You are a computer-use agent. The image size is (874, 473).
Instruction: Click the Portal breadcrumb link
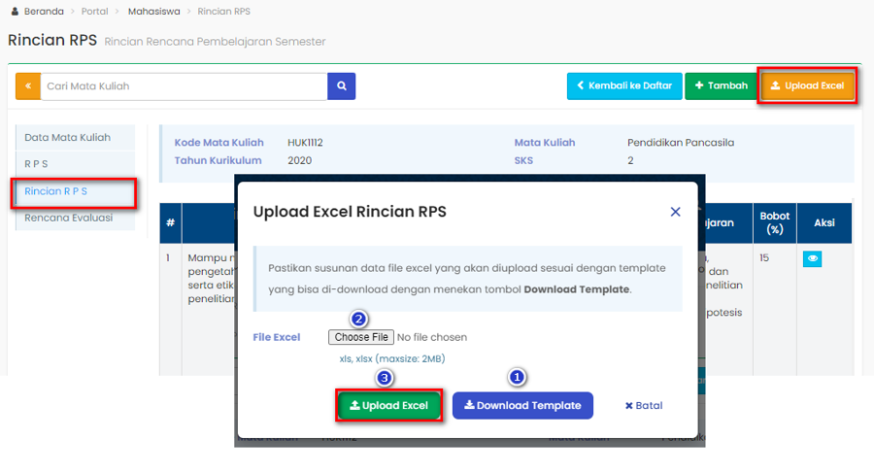95,12
